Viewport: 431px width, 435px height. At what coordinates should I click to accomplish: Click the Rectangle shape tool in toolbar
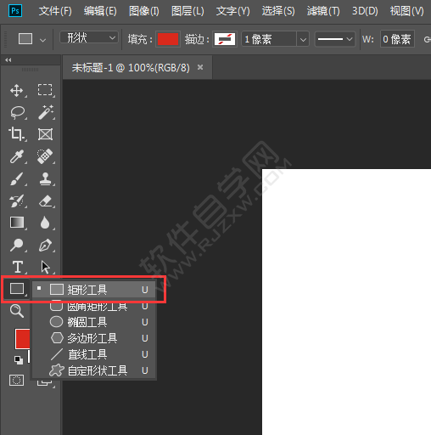pos(17,289)
